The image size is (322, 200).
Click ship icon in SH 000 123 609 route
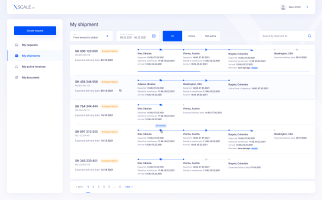click(x=251, y=49)
